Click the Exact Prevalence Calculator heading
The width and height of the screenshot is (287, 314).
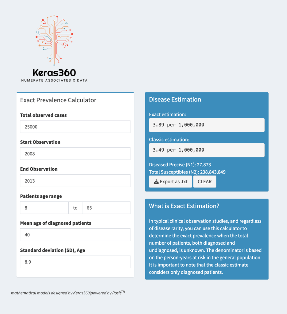pyautogui.click(x=58, y=100)
